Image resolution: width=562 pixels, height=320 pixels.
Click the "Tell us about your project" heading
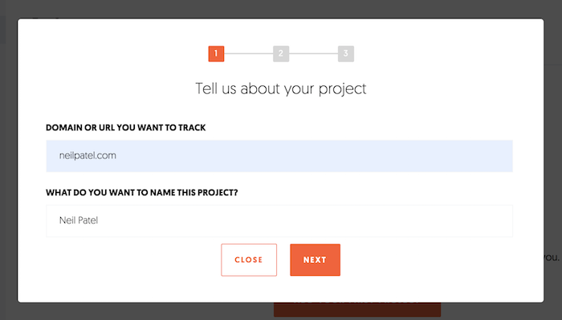(281, 88)
